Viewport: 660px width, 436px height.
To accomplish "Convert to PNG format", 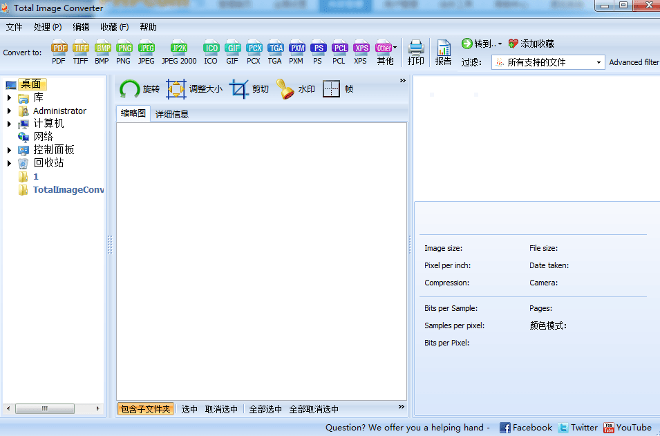I will 124,53.
